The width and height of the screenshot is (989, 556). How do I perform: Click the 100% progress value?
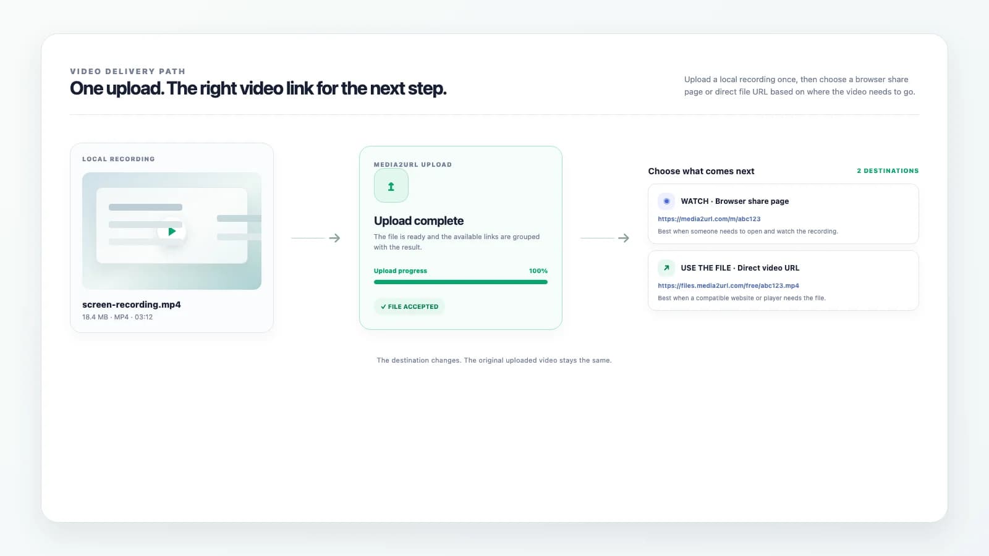pyautogui.click(x=538, y=271)
